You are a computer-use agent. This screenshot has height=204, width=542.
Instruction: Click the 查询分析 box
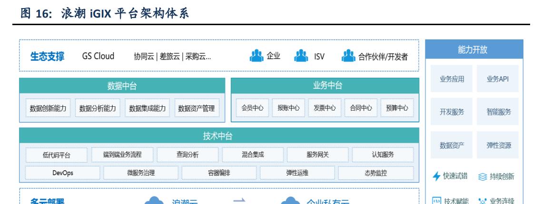click(187, 155)
